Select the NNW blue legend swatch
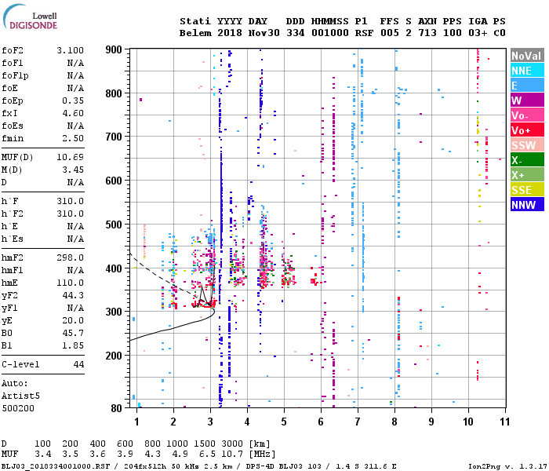This screenshot has width=549, height=471. tap(527, 205)
